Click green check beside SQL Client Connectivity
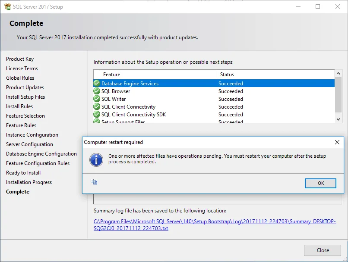 [97, 106]
